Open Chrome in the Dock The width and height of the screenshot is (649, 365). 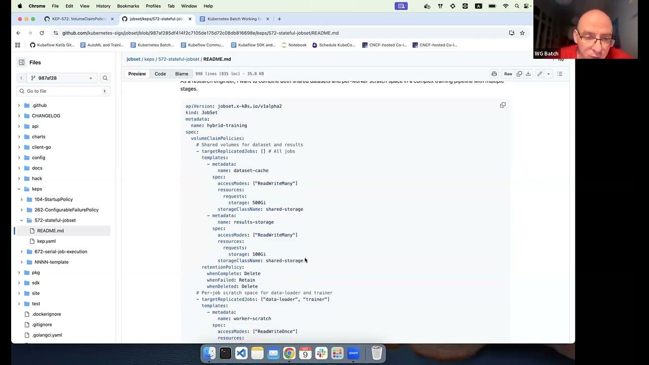click(x=289, y=353)
